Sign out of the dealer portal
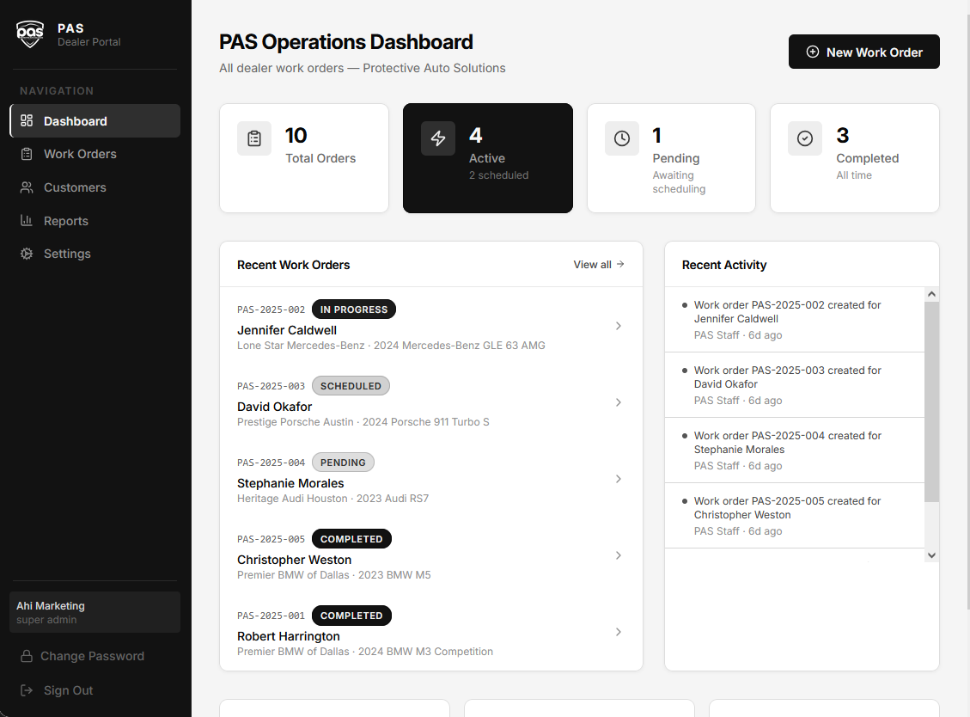Image resolution: width=970 pixels, height=717 pixels. click(x=69, y=690)
